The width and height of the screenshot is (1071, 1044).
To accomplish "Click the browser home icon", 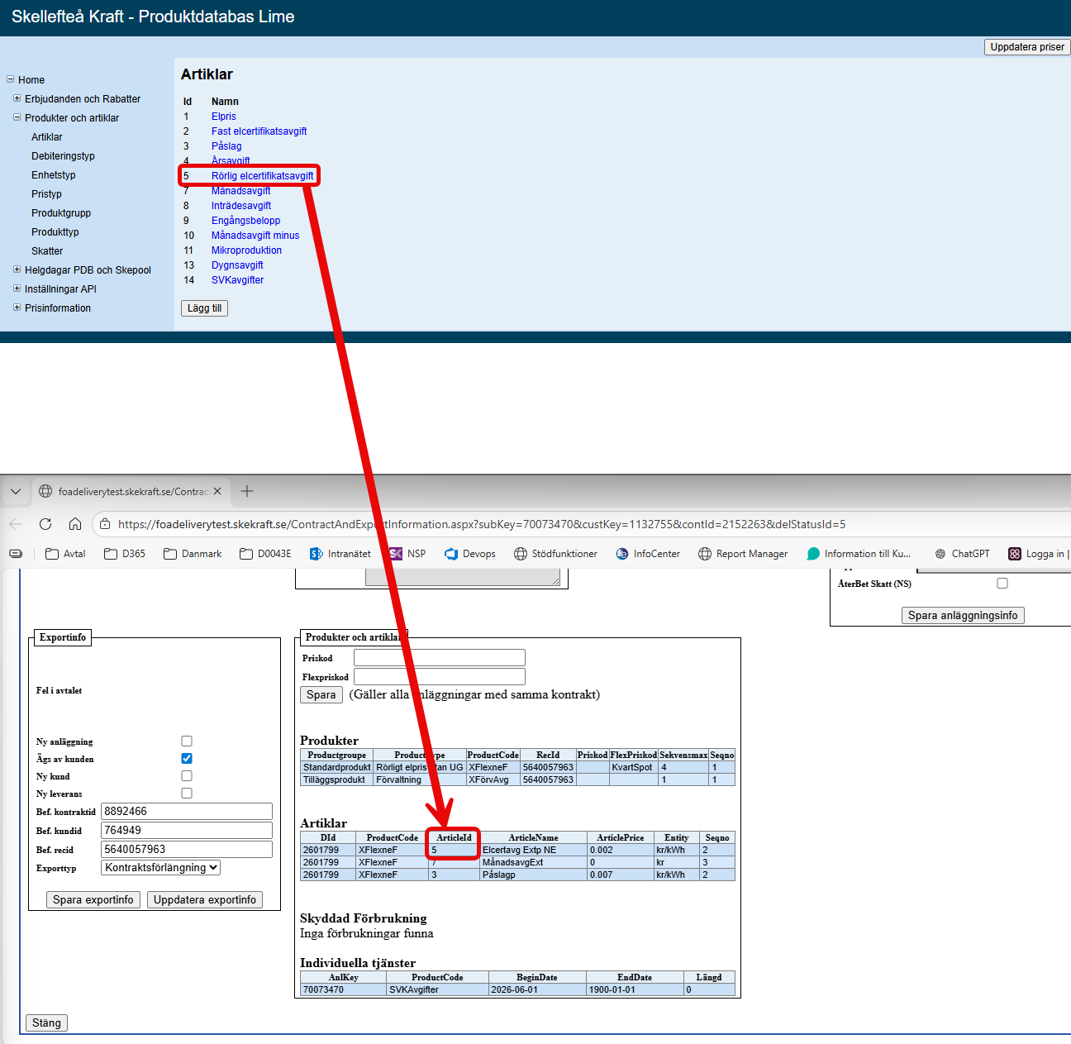I will tap(75, 524).
